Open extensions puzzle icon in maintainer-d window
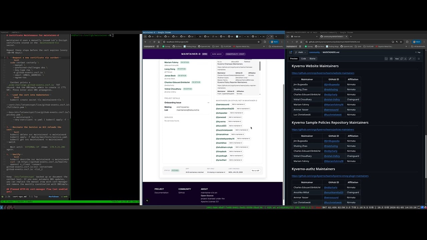Image resolution: width=427 pixels, height=240 pixels. tap(265, 42)
